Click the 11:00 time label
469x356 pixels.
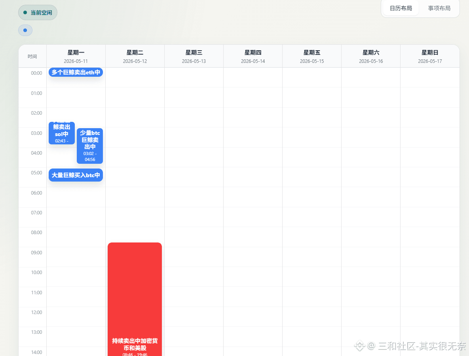pos(36,292)
